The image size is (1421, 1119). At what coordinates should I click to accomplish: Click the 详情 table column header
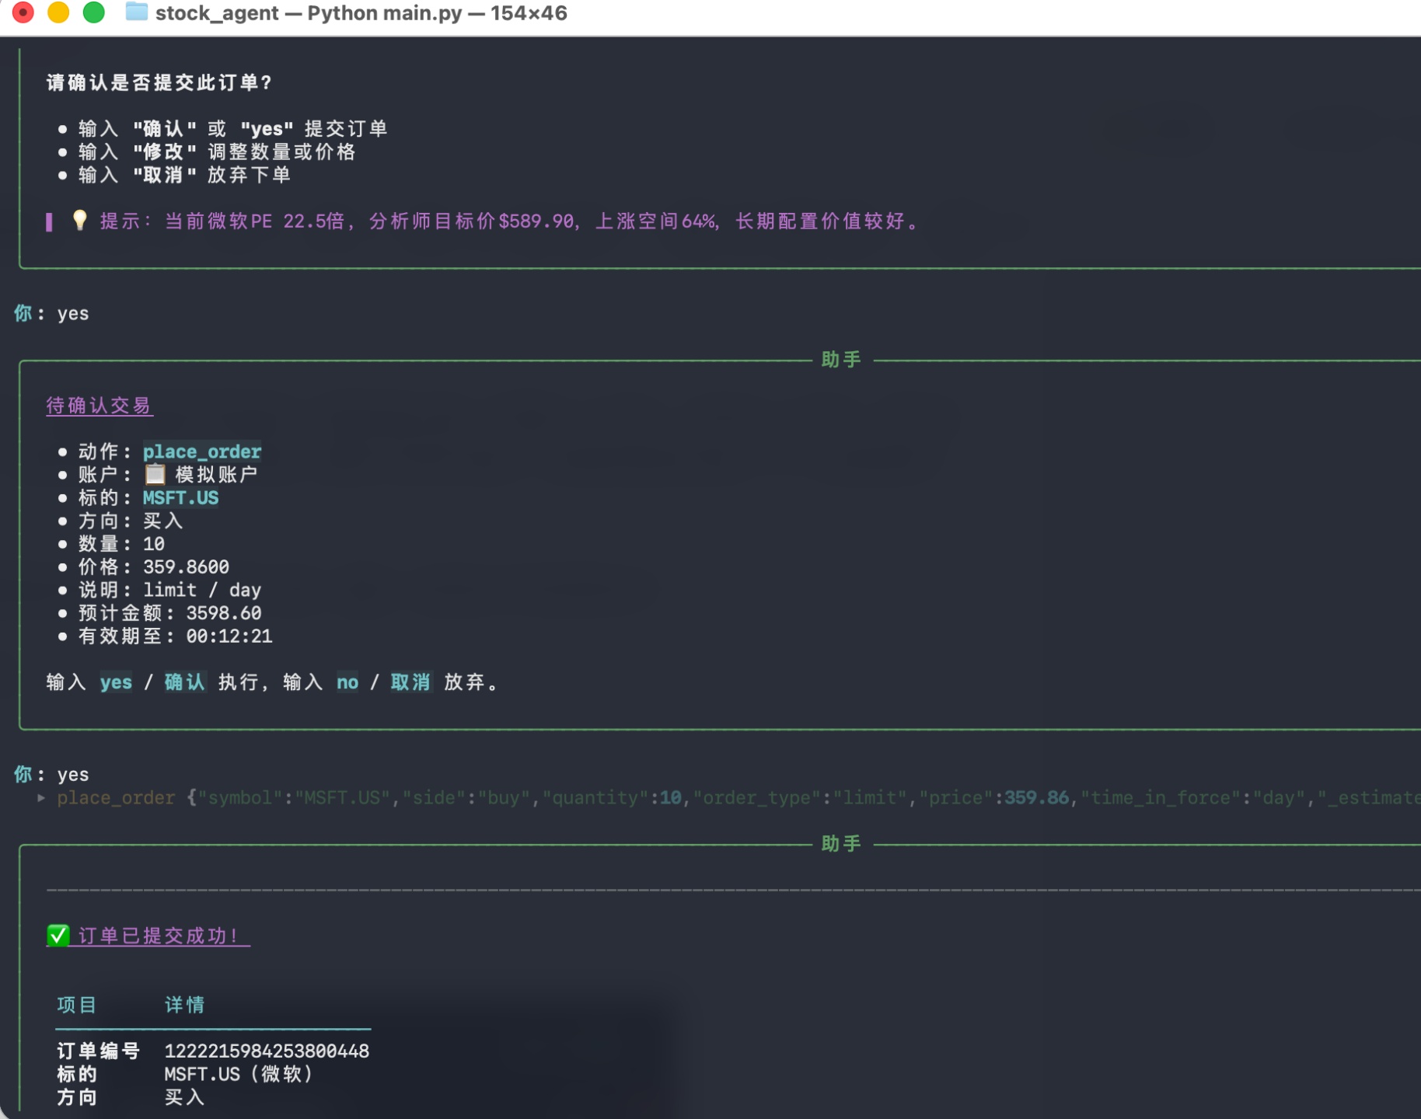185,1005
